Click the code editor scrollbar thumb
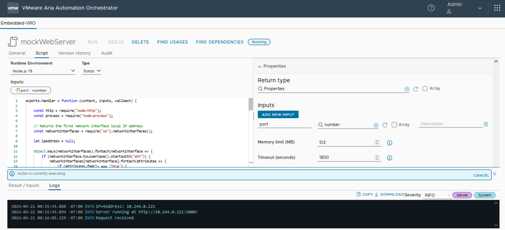The height and width of the screenshot is (230, 505). click(250, 104)
